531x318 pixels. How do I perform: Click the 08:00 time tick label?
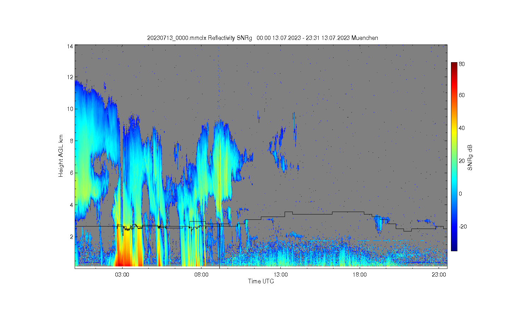point(201,275)
